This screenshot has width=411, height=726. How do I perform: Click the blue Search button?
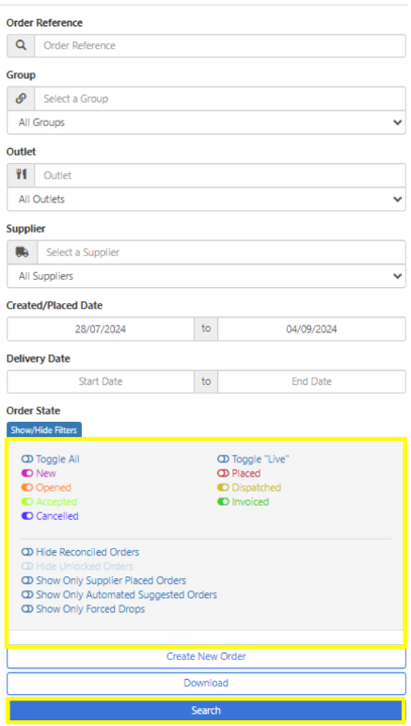(x=206, y=710)
